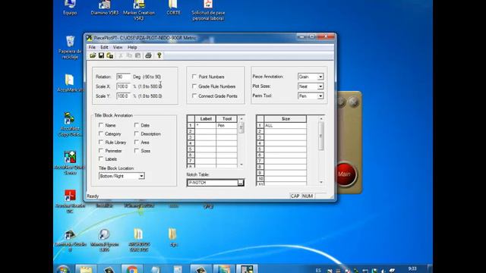Viewport: 486px width, 273px height.
Task: Click the ES language indicator in tray
Action: coord(318,270)
